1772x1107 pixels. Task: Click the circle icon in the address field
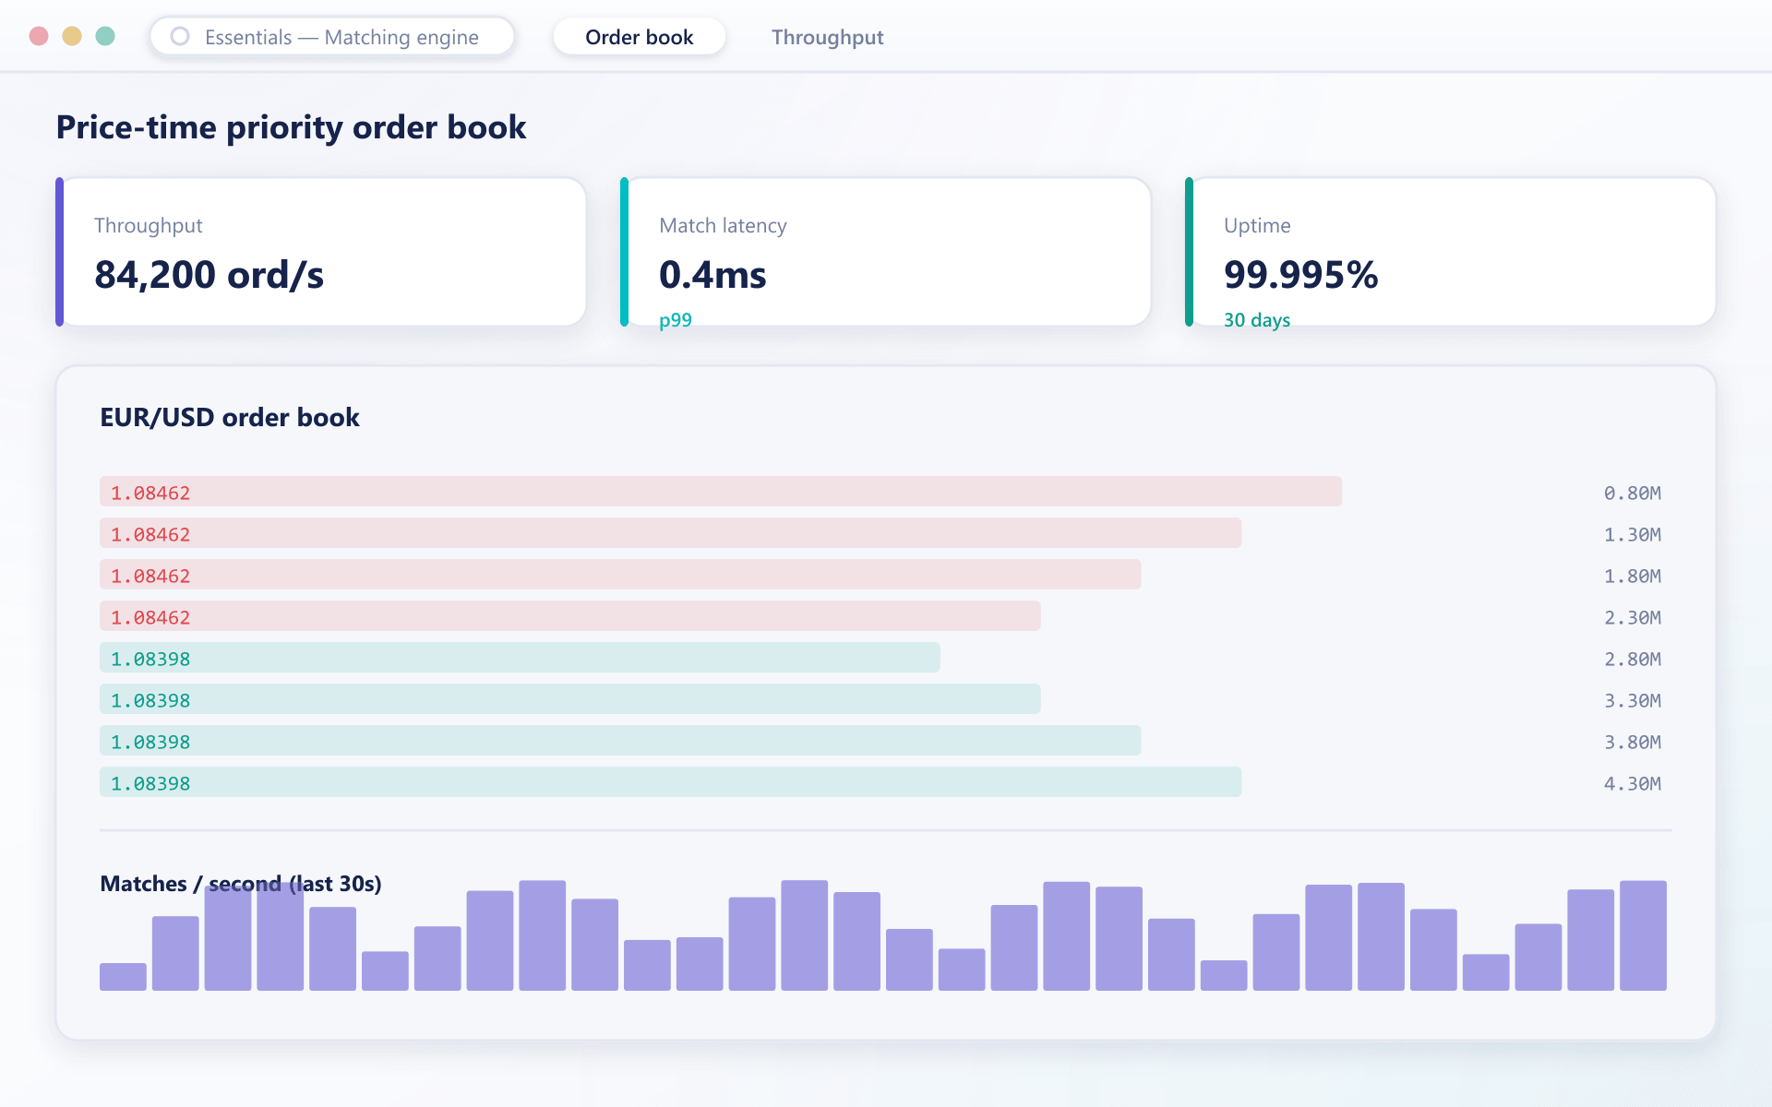pyautogui.click(x=180, y=37)
